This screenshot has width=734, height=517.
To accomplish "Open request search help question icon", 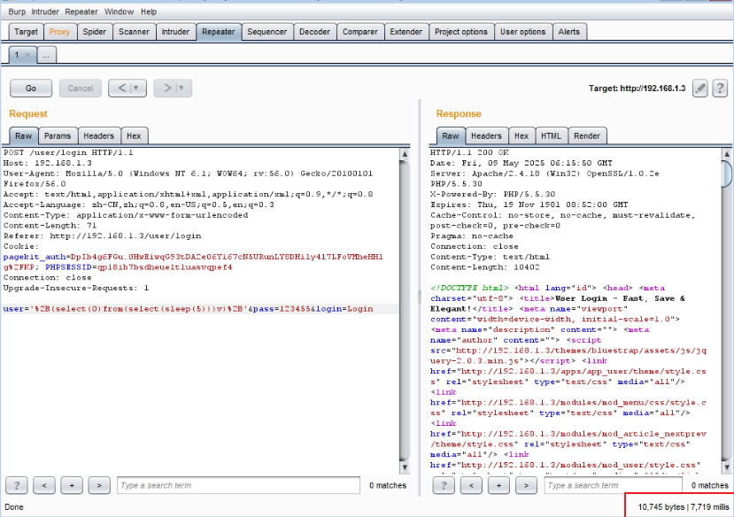I will [x=17, y=485].
